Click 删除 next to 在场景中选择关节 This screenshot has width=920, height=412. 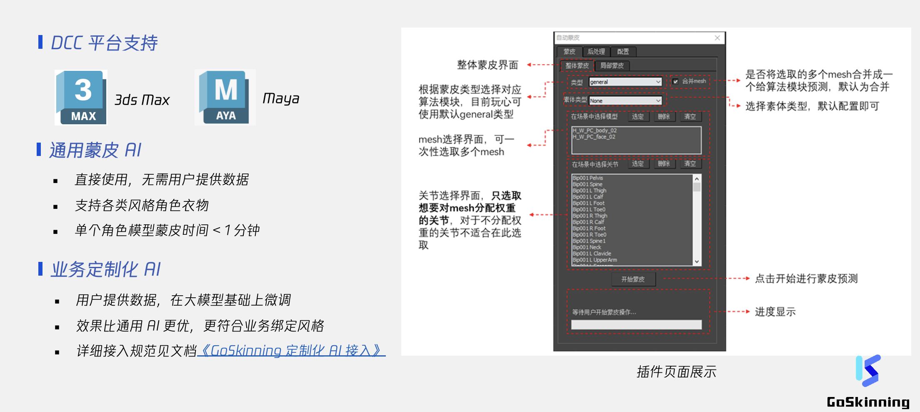[x=664, y=164]
